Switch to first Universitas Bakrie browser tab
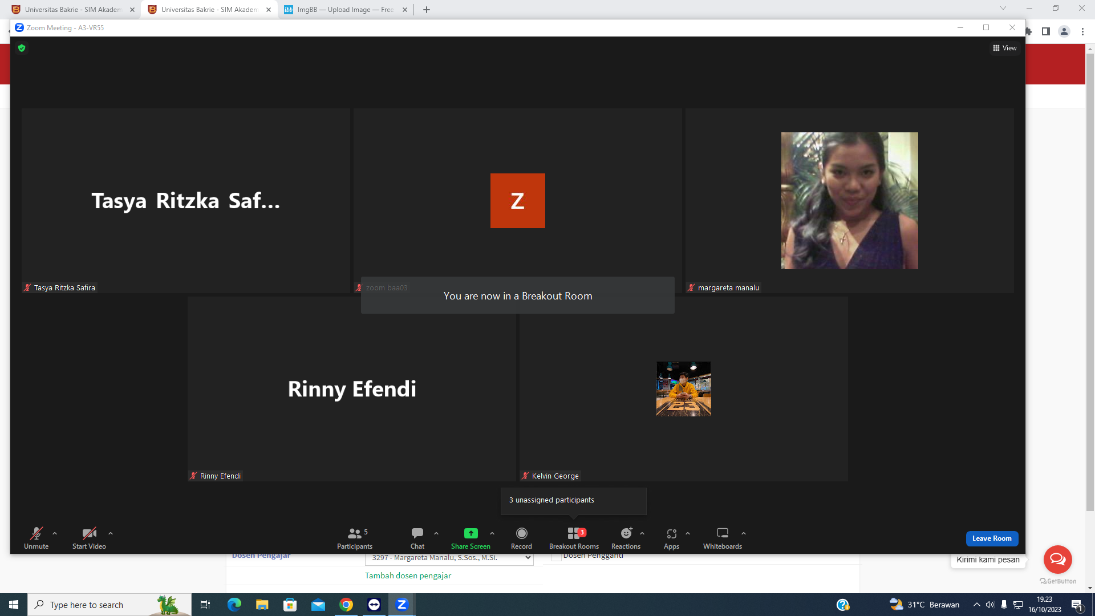This screenshot has height=616, width=1095. pyautogui.click(x=73, y=10)
